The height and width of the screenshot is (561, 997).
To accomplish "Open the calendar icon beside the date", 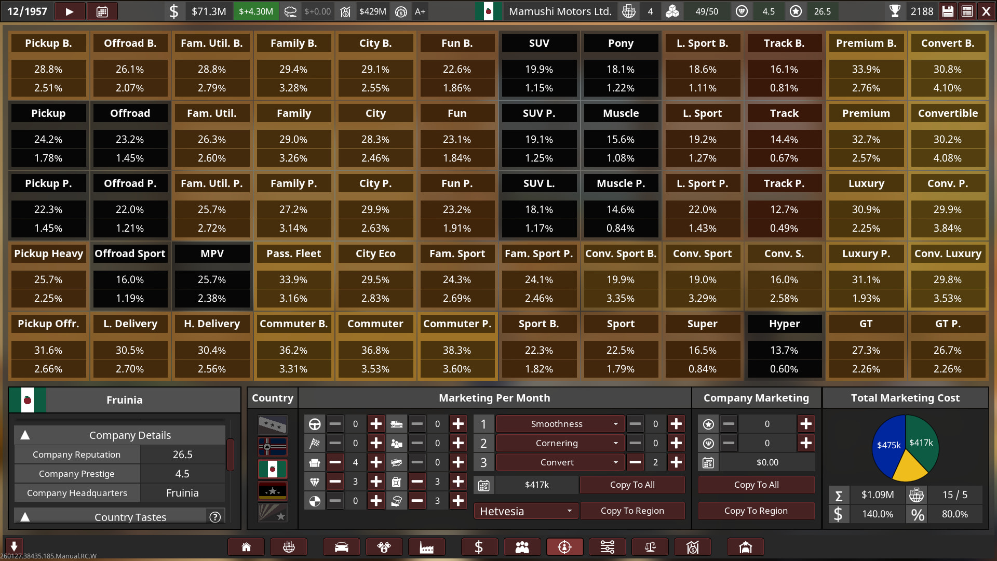I will (102, 11).
